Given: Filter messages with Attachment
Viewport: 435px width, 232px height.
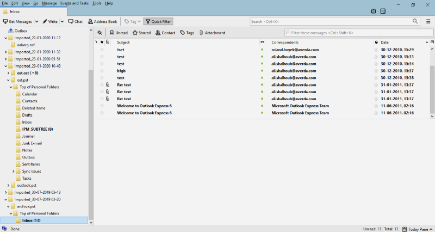Looking at the screenshot, I should pos(212,33).
